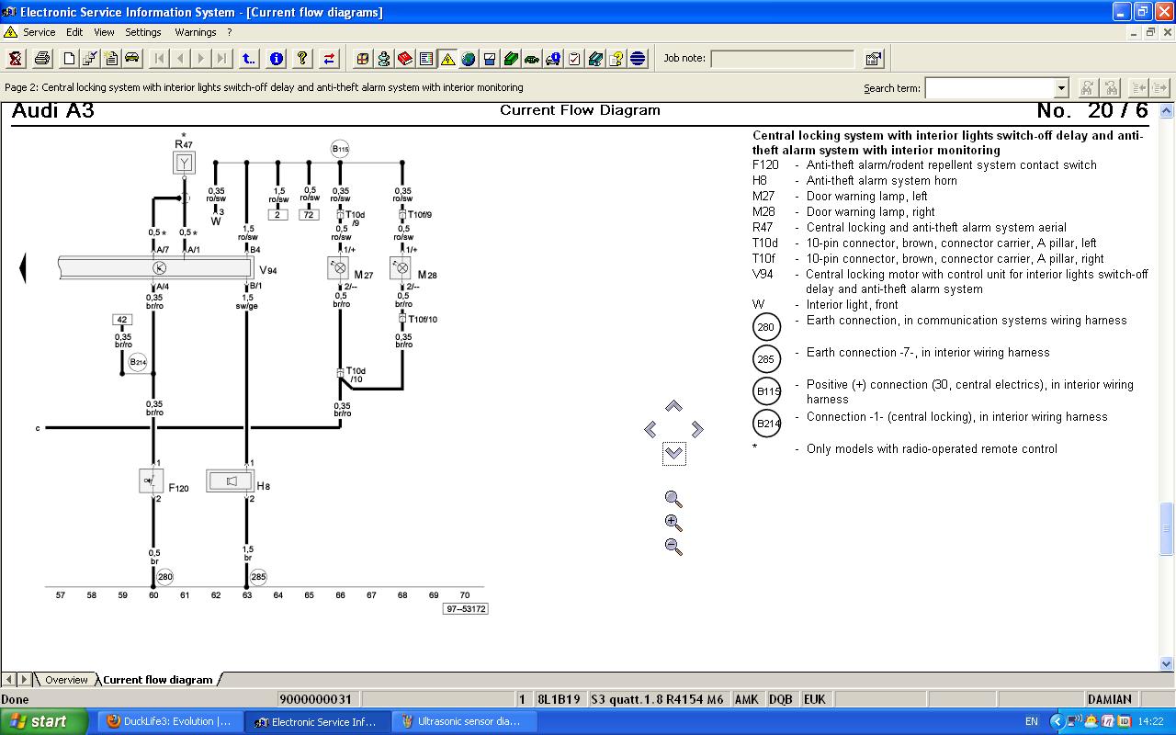Click the colored list sheet icon
The height and width of the screenshot is (735, 1176).
(426, 59)
